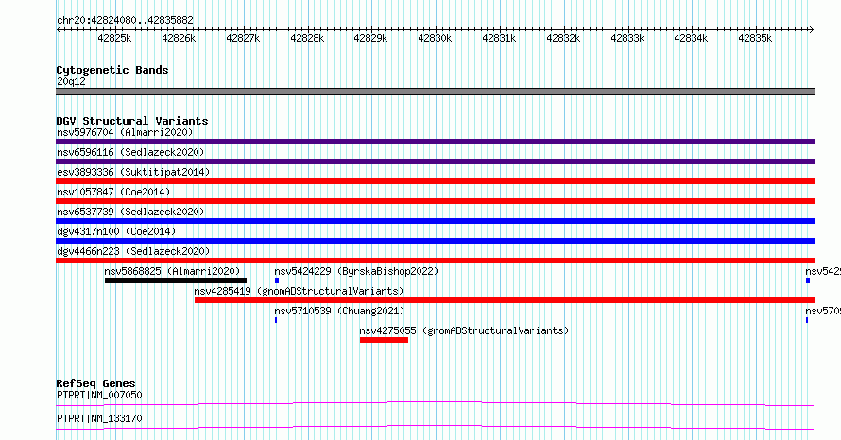The width and height of the screenshot is (841, 440).
Task: Click the 42835k ruler tick label
Action: [755, 38]
